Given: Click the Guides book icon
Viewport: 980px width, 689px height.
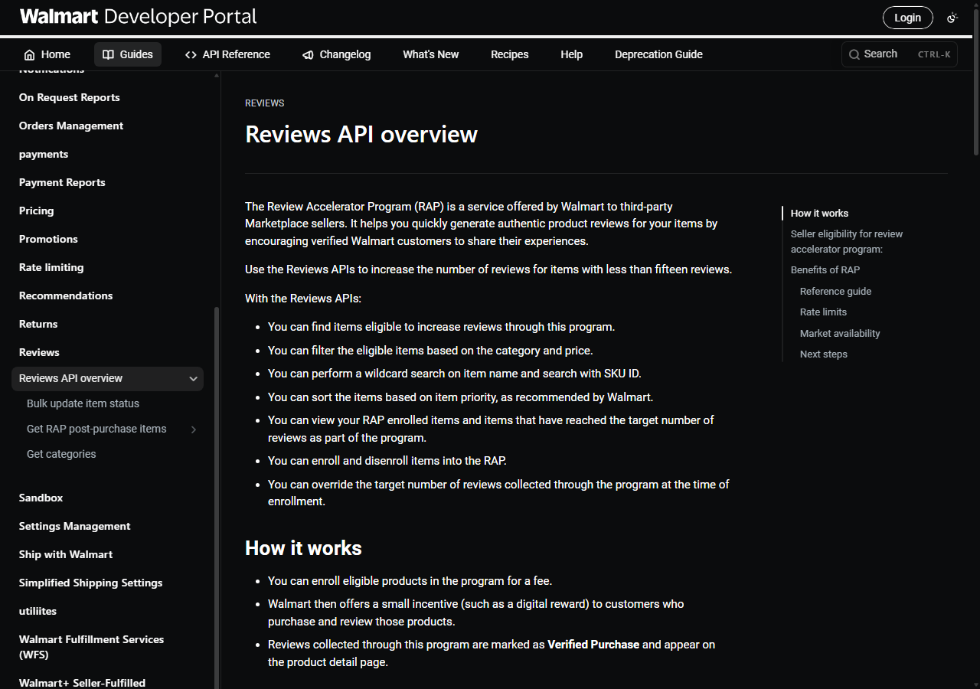Looking at the screenshot, I should (x=109, y=55).
